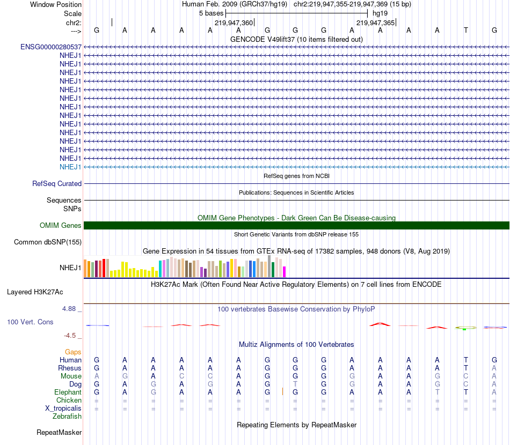Image resolution: width=510 pixels, height=445 pixels.
Task: Click the RefSeq genes from NCBI title
Action: pyautogui.click(x=296, y=176)
